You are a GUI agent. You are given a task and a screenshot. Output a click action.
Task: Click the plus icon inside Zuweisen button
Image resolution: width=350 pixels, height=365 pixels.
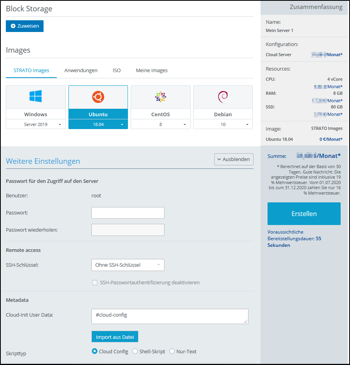point(12,26)
